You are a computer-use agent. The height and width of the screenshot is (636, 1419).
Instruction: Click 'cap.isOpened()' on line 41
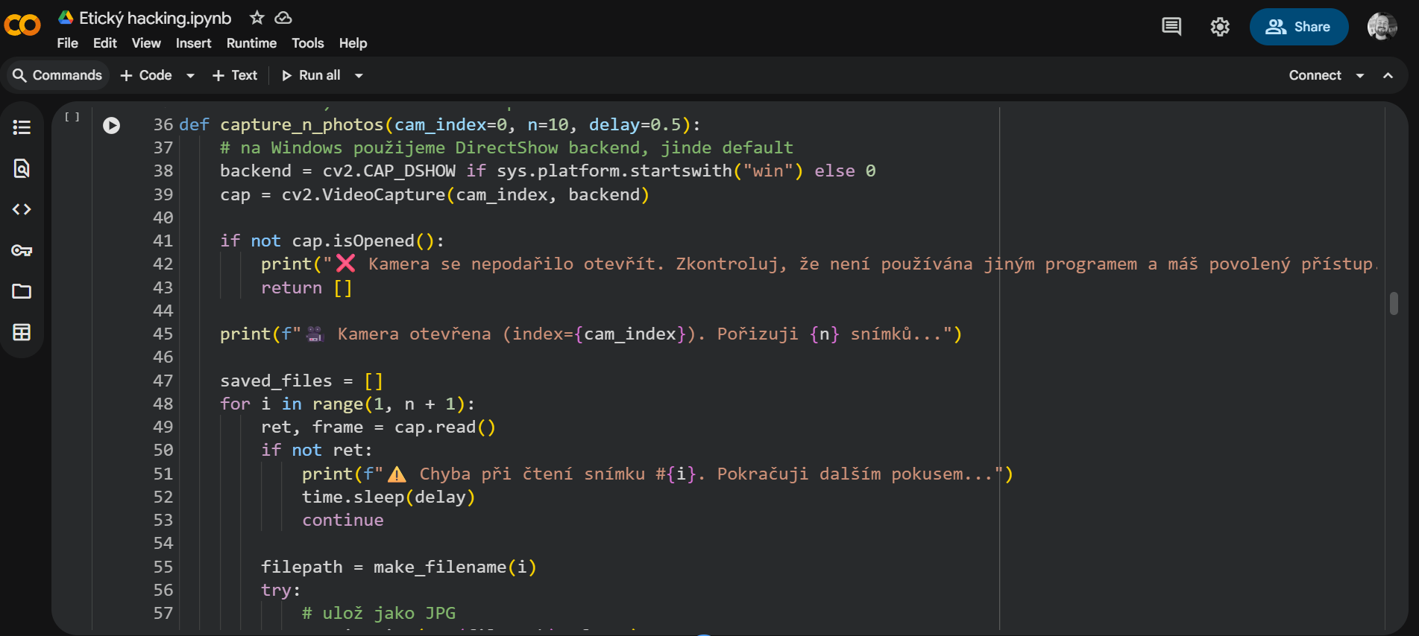[x=363, y=241]
